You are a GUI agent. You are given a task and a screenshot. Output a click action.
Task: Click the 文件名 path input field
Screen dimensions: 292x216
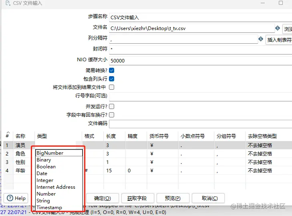tap(192, 28)
